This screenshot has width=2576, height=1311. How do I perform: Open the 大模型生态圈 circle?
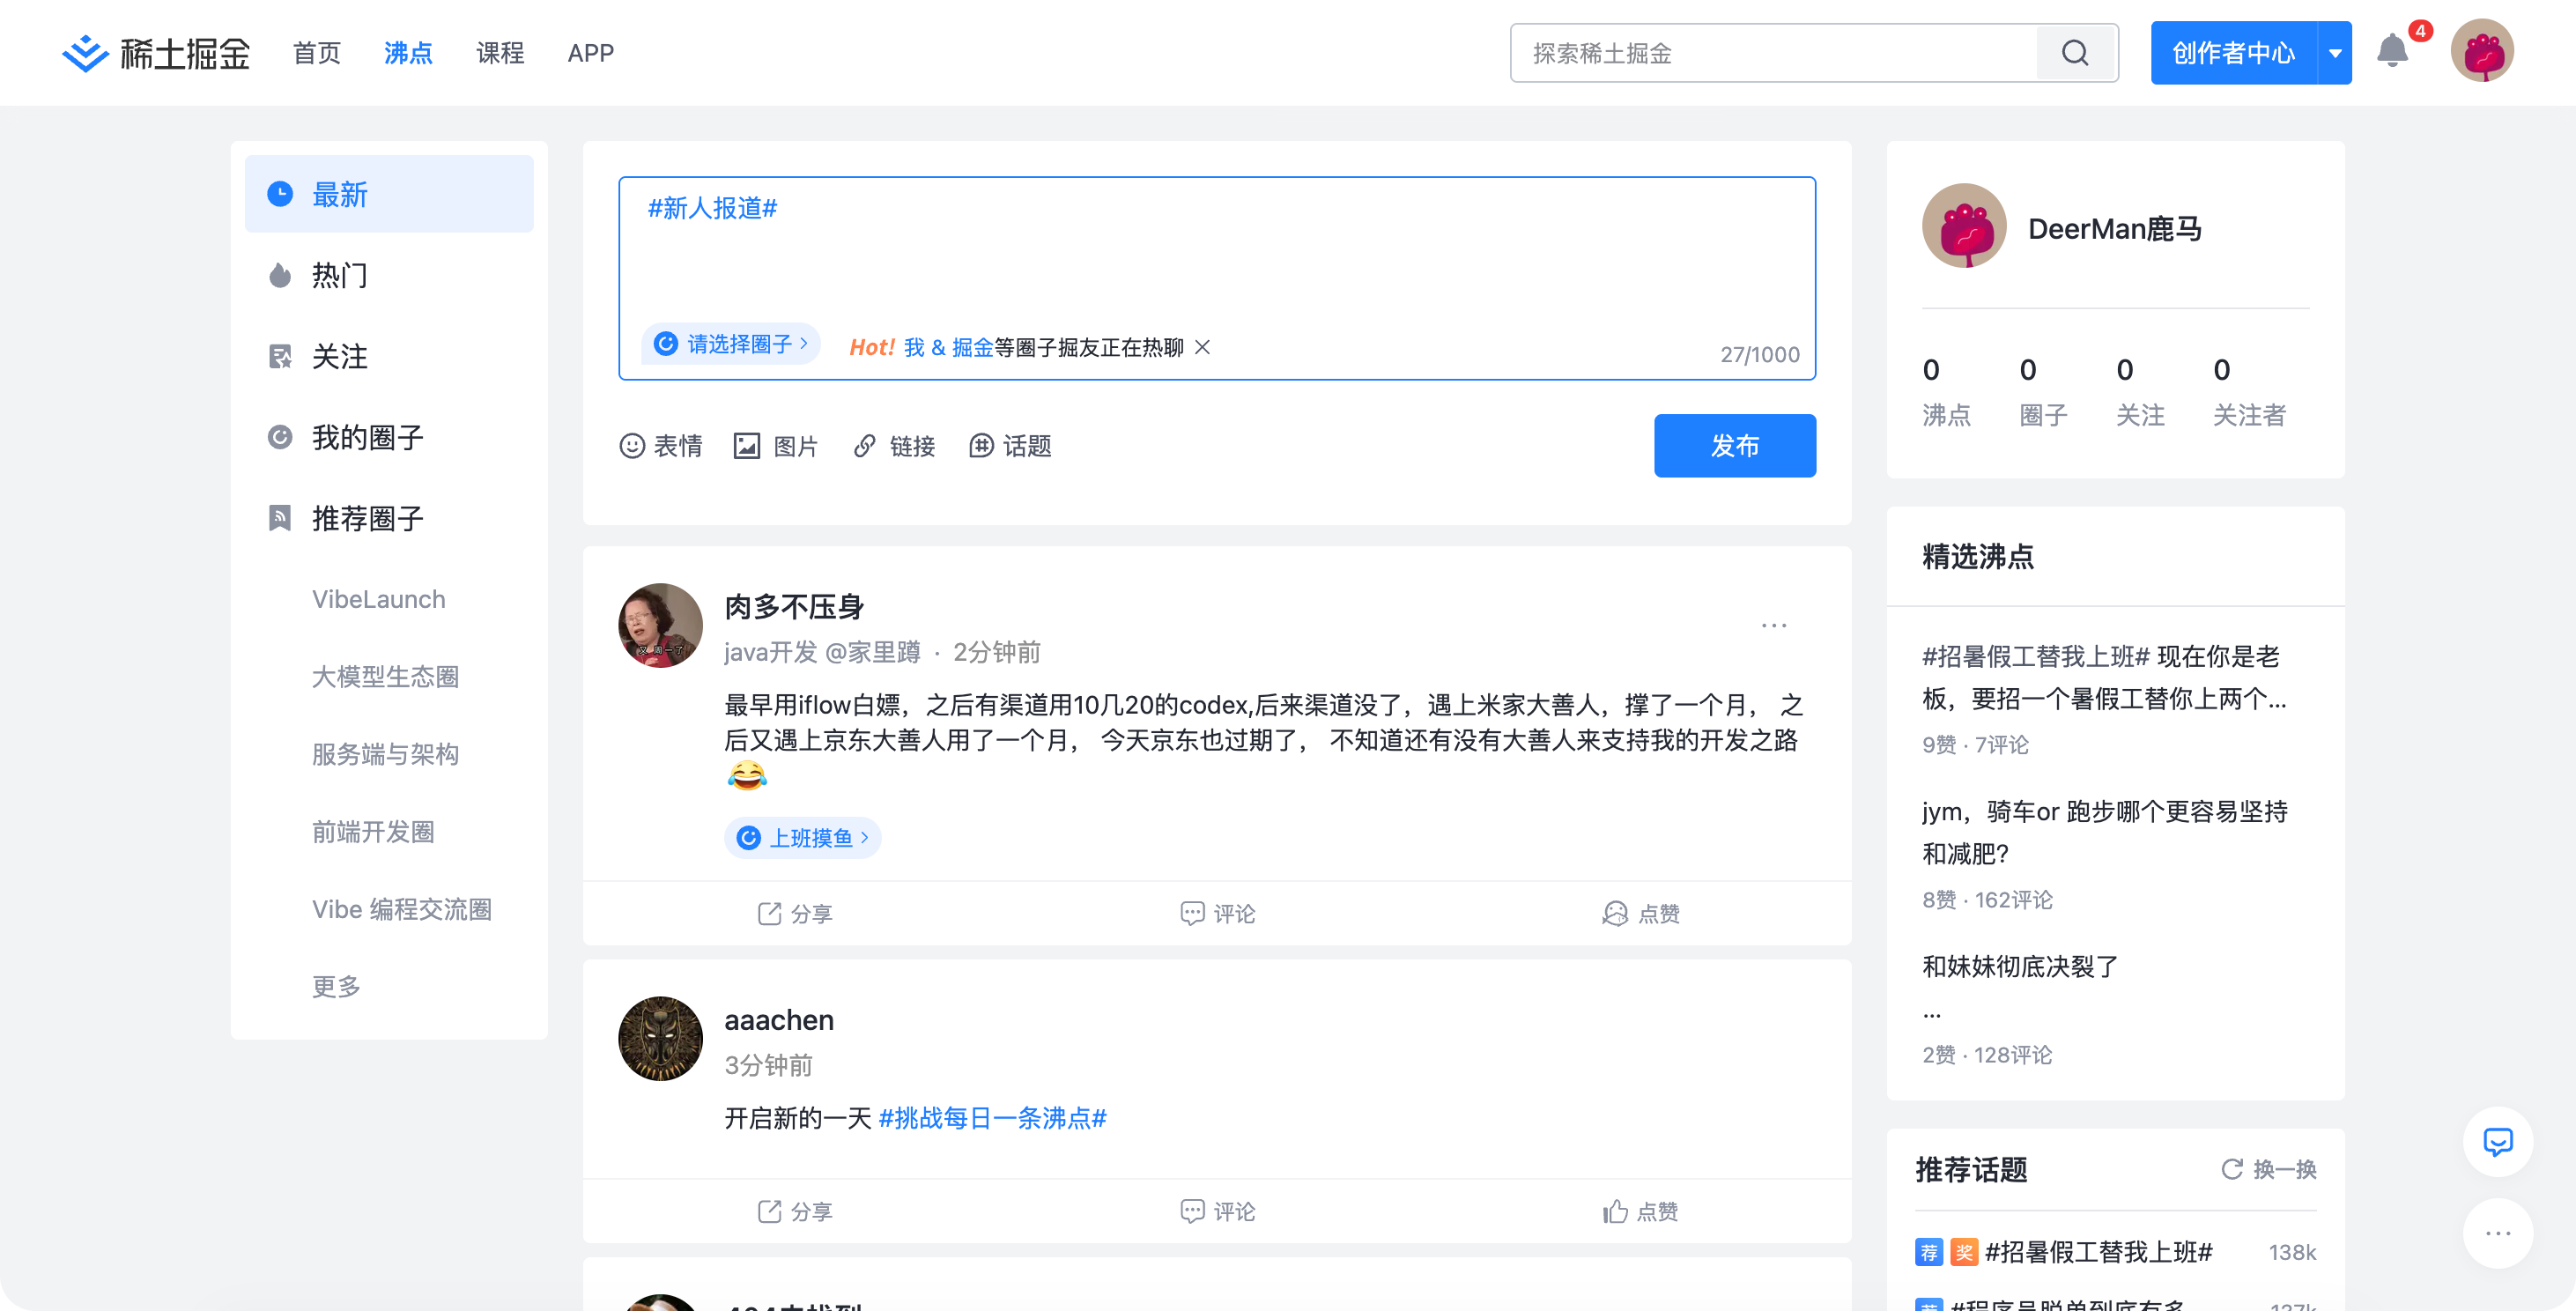[x=385, y=677]
